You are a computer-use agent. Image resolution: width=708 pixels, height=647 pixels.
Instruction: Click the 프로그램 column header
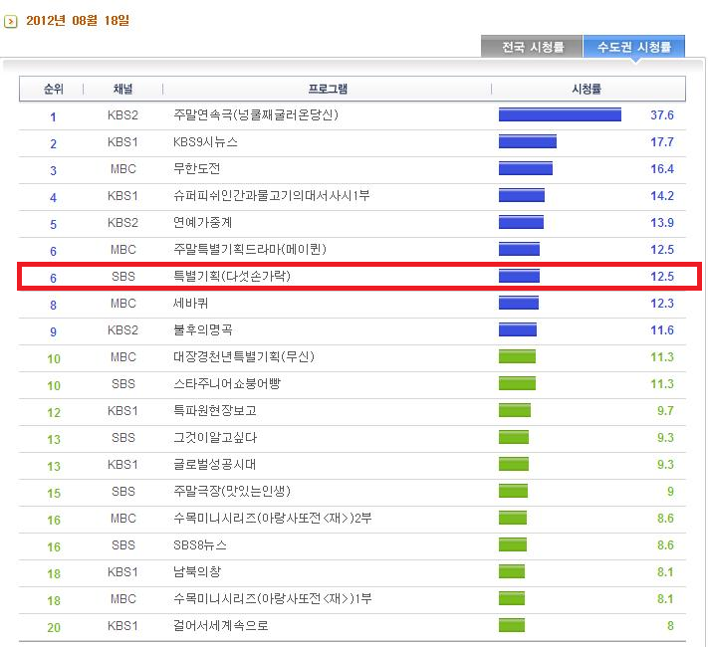point(328,89)
